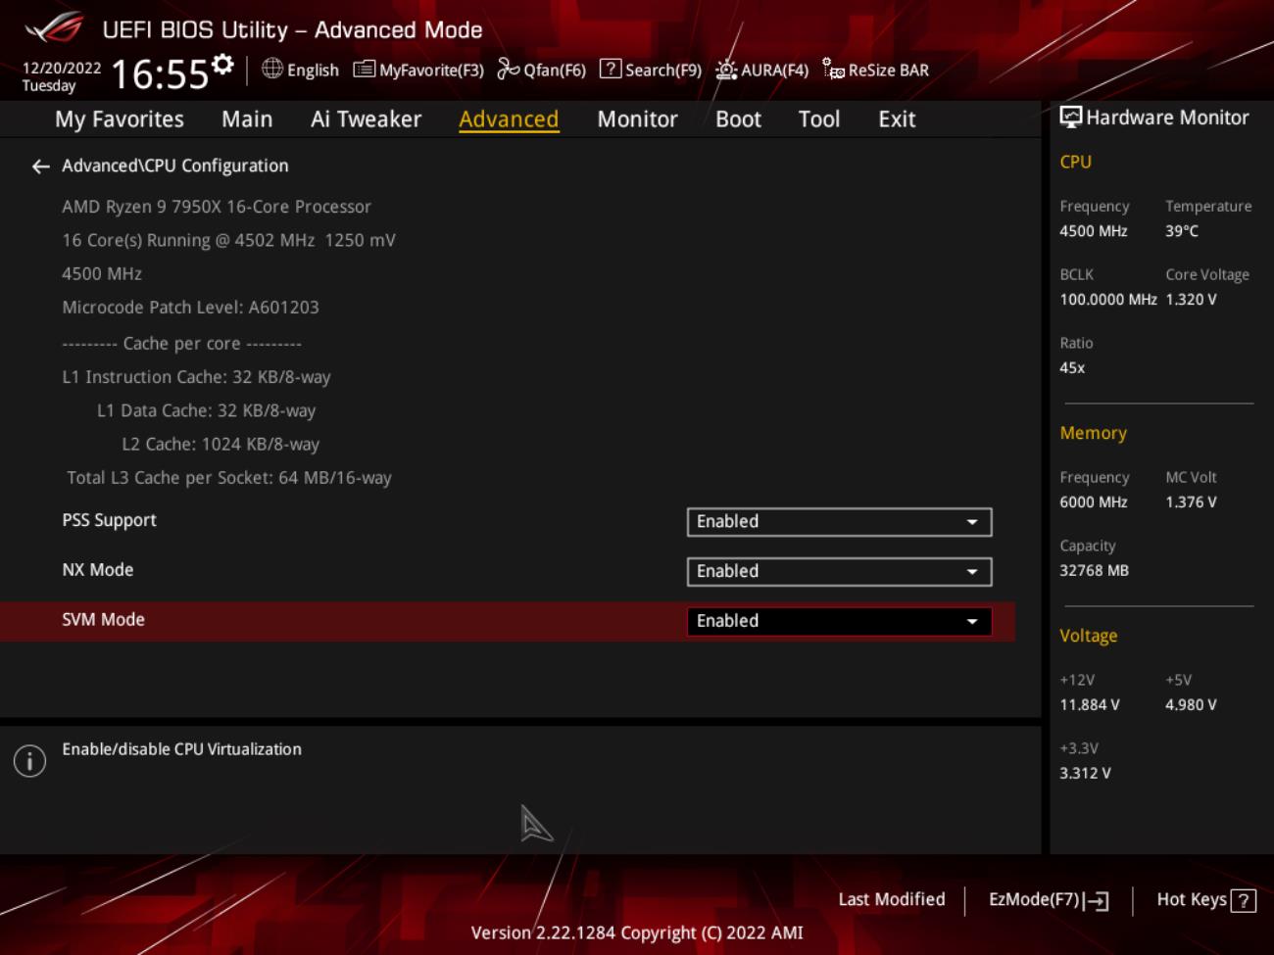Open the Ai Tweaker tab
The height and width of the screenshot is (955, 1274).
point(366,119)
